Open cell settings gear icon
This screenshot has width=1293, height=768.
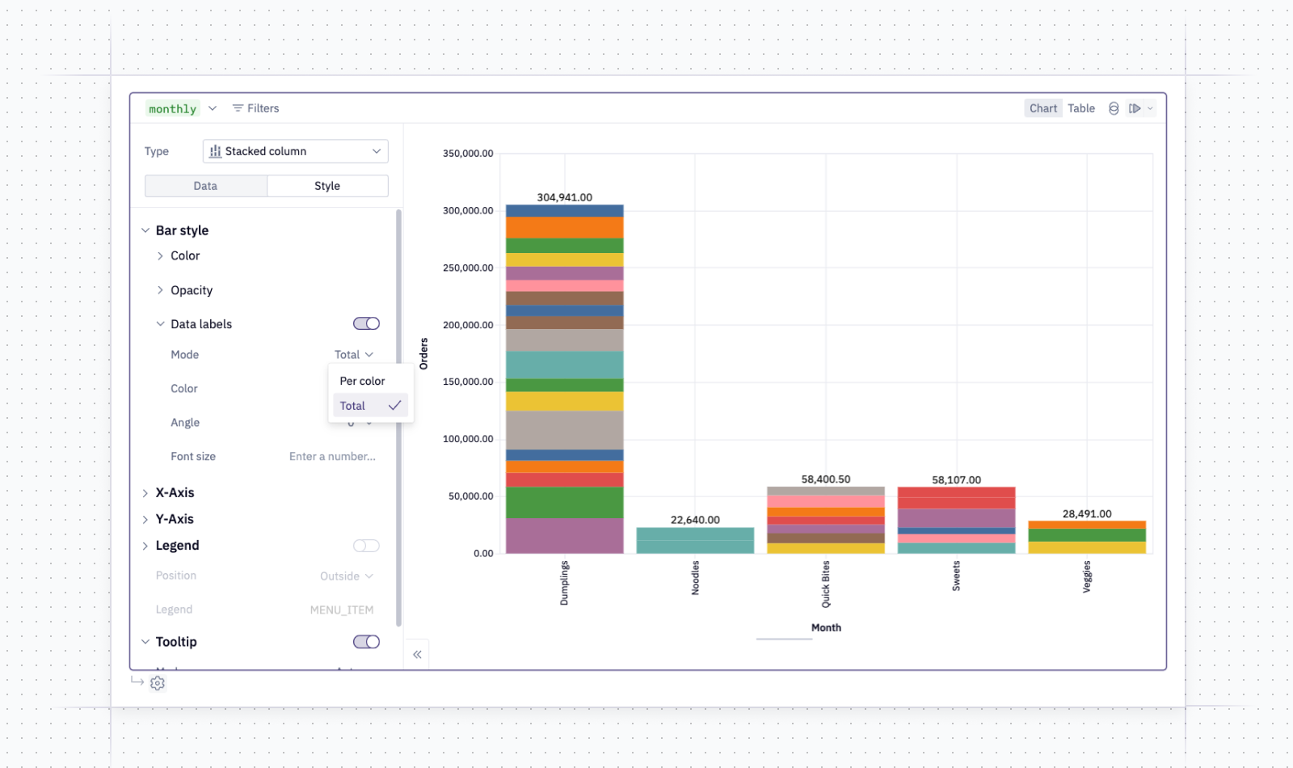pos(158,683)
